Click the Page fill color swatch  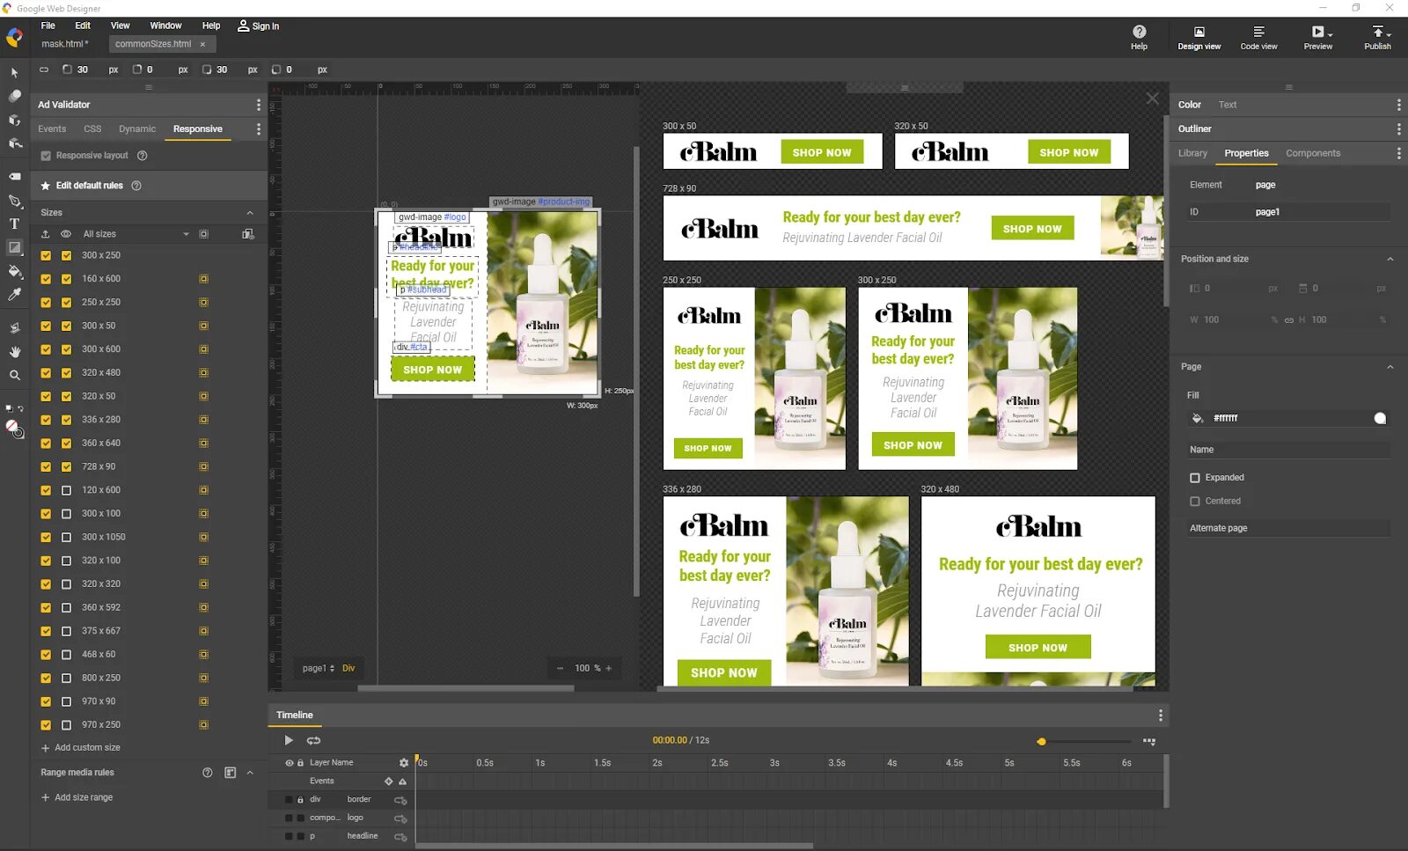1380,419
